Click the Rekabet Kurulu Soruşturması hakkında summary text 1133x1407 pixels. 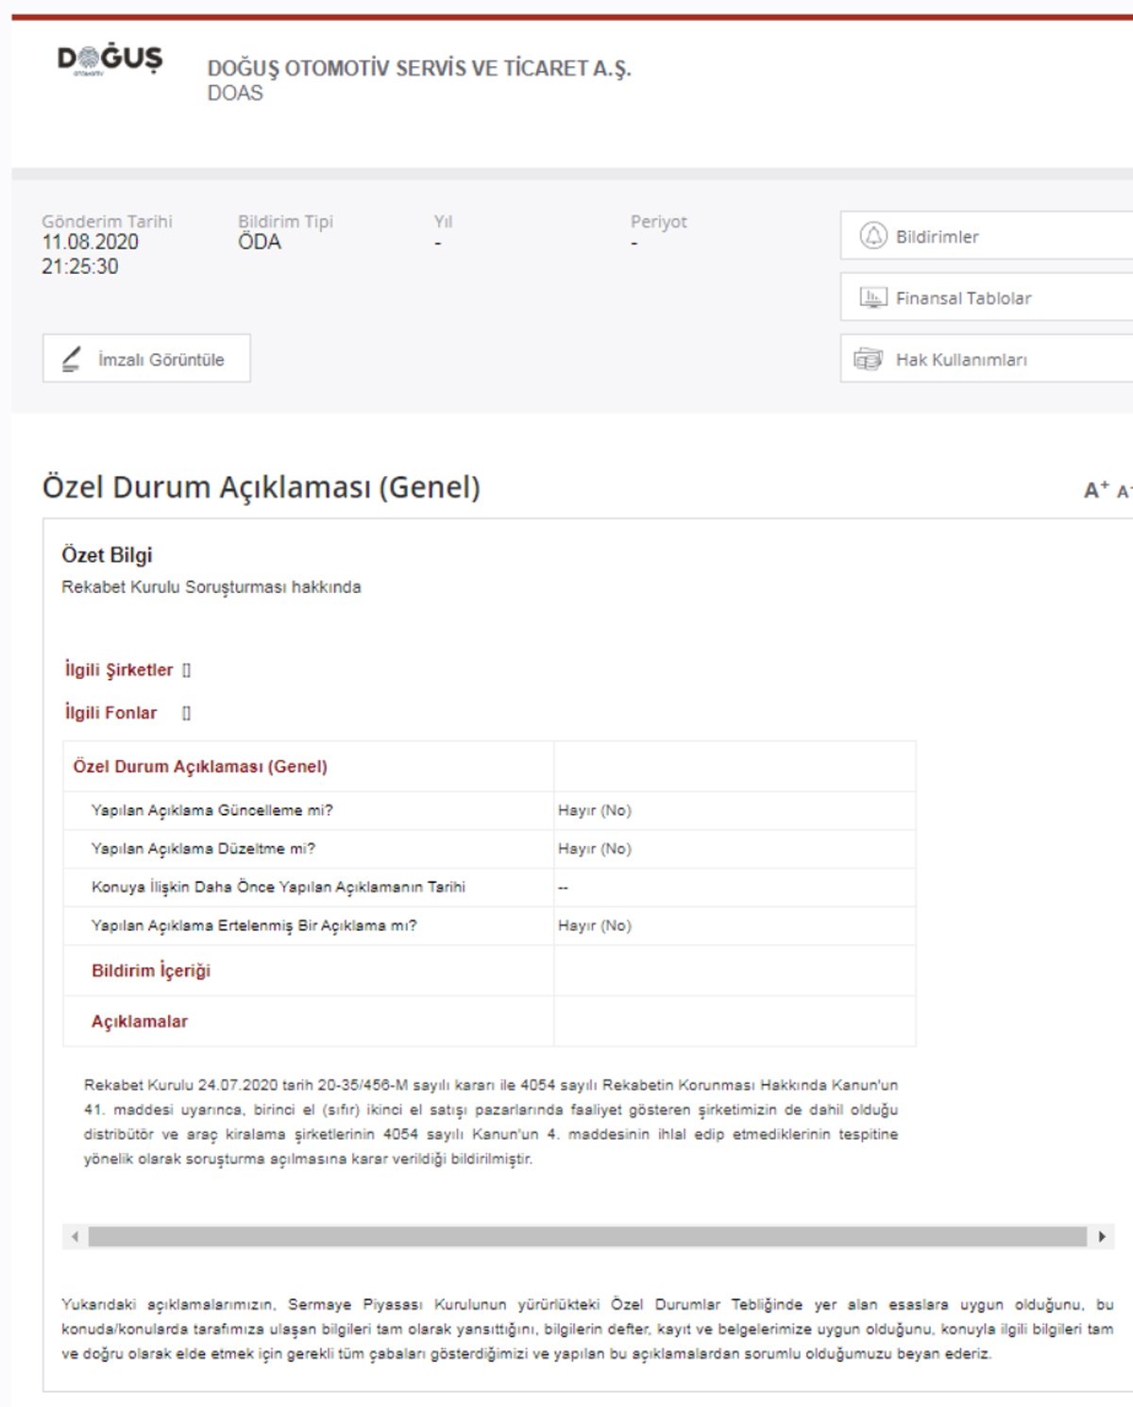pos(211,587)
